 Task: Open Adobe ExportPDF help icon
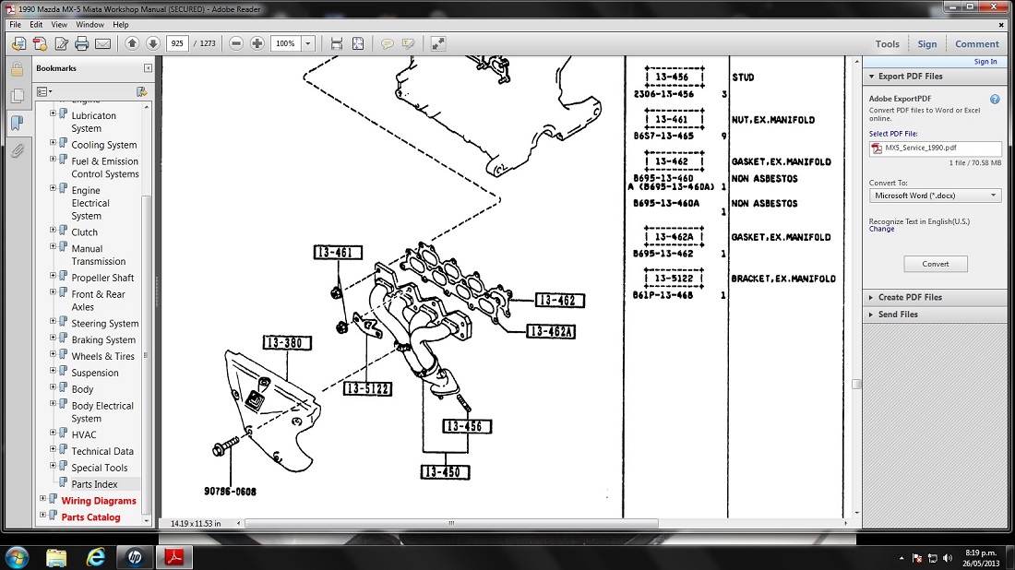(995, 99)
